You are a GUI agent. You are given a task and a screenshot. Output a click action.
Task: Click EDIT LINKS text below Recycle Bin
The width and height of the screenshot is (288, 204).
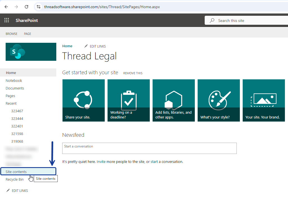20,190
